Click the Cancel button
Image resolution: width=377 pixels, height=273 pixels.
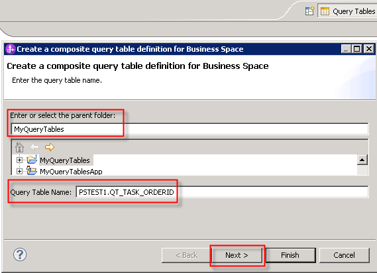345,255
